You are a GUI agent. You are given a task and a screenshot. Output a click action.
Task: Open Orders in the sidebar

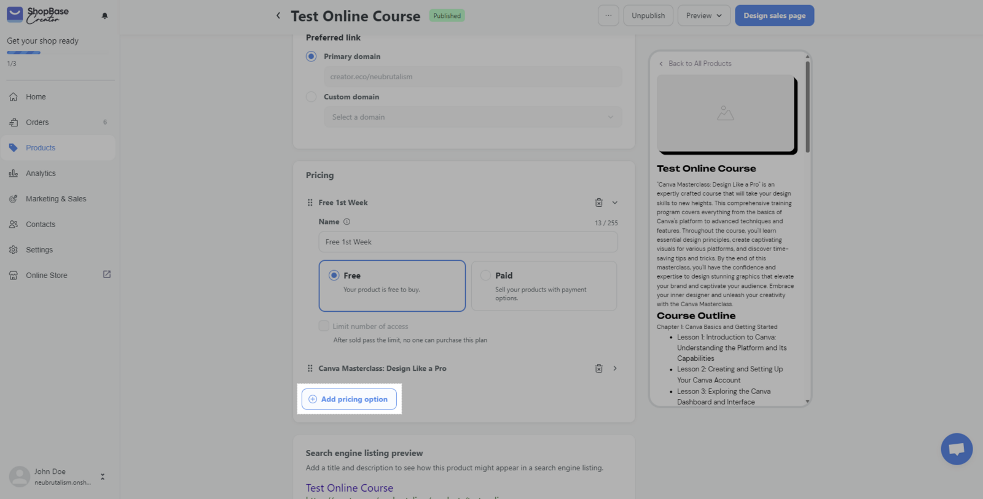[x=58, y=122]
